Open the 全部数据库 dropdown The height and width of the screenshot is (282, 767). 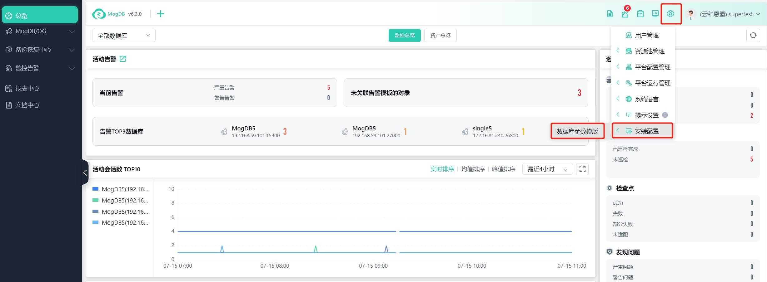[124, 36]
